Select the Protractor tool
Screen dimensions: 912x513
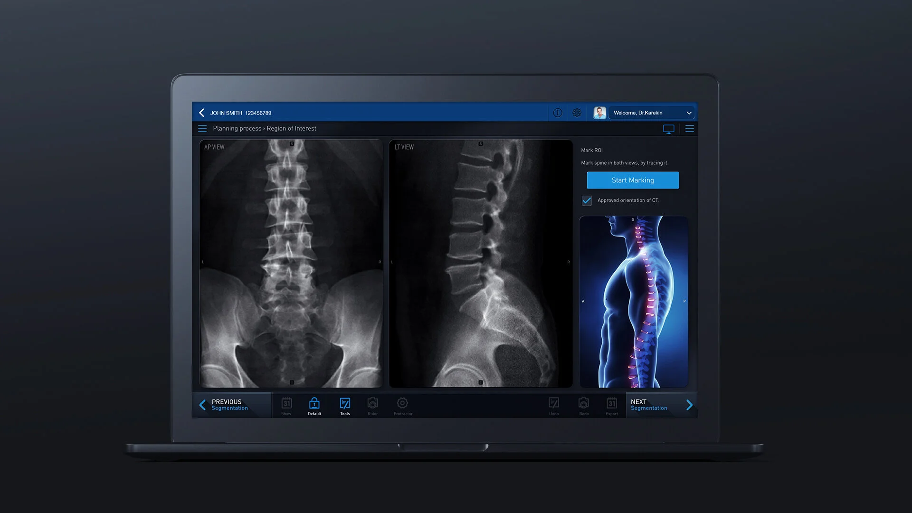click(x=402, y=405)
